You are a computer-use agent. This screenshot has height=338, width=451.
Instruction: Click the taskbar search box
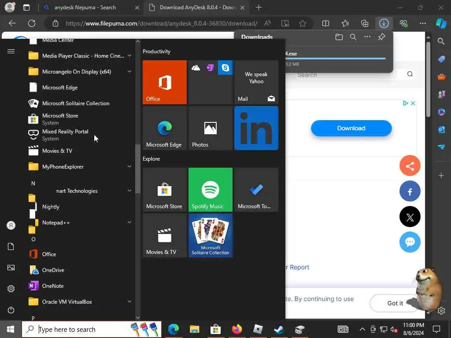click(92, 329)
